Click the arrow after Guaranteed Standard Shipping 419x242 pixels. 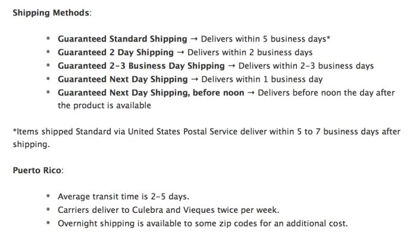193,39
